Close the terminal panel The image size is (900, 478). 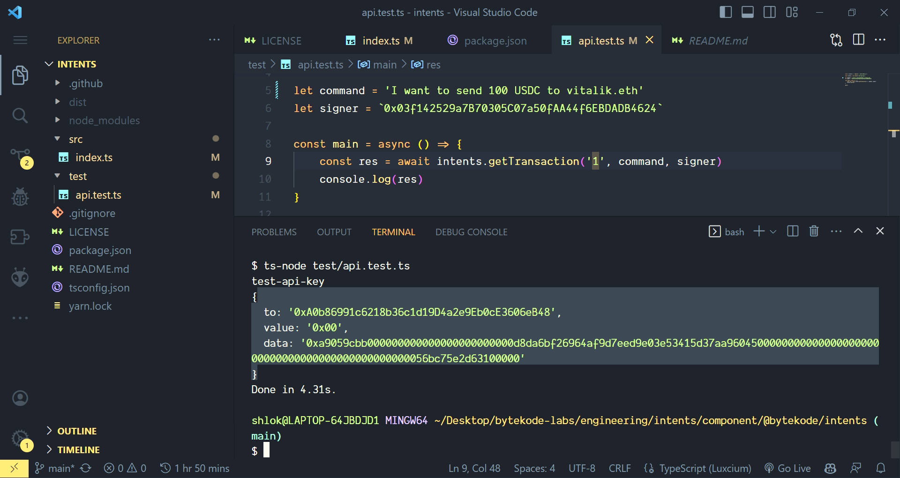coord(880,231)
